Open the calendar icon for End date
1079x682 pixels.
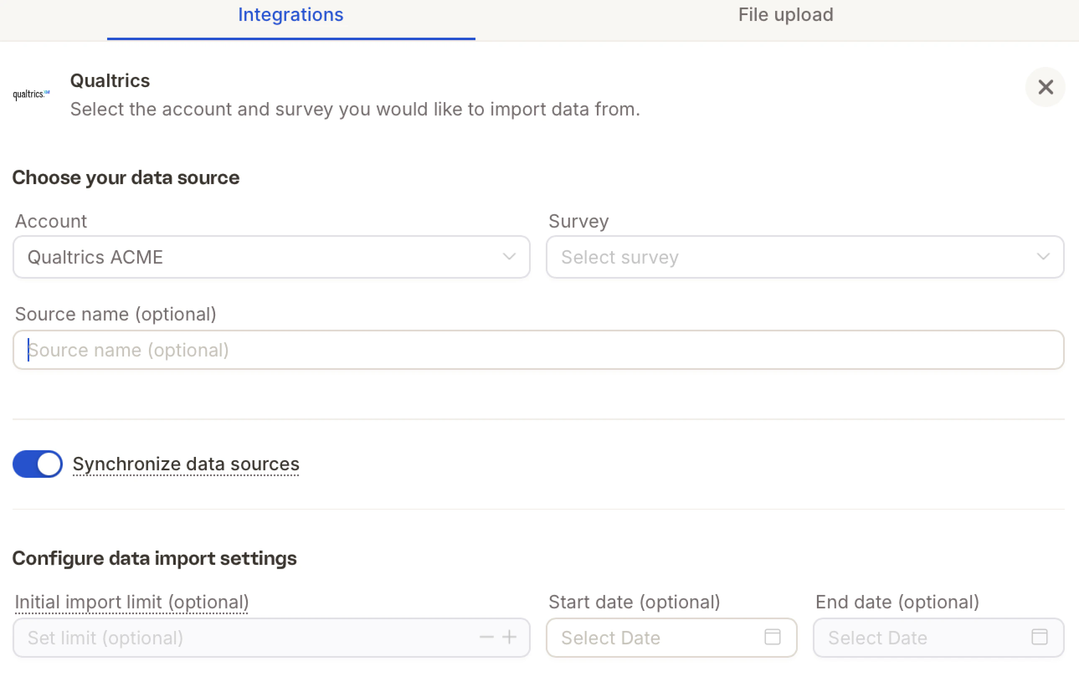1039,636
